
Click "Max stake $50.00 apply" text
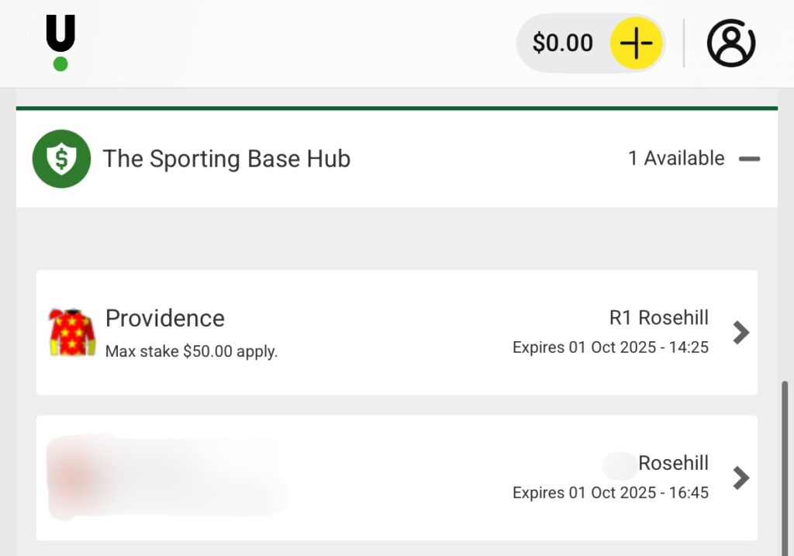tap(192, 351)
